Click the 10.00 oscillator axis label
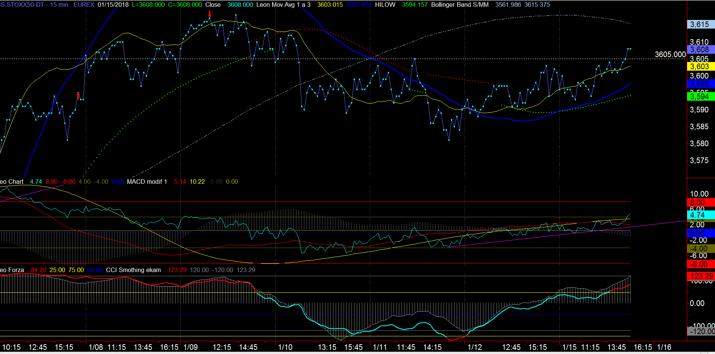 [x=699, y=194]
